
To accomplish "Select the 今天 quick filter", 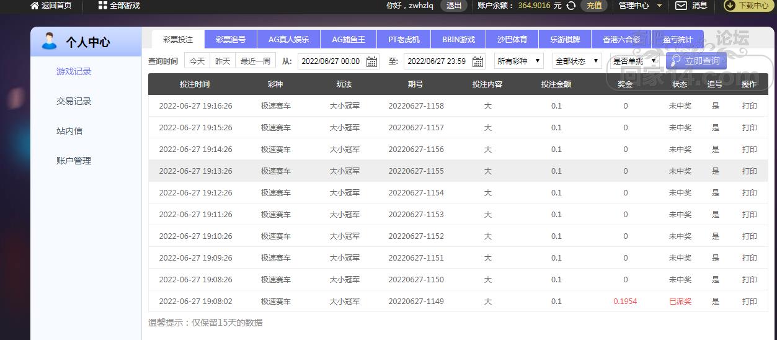I will pos(197,61).
